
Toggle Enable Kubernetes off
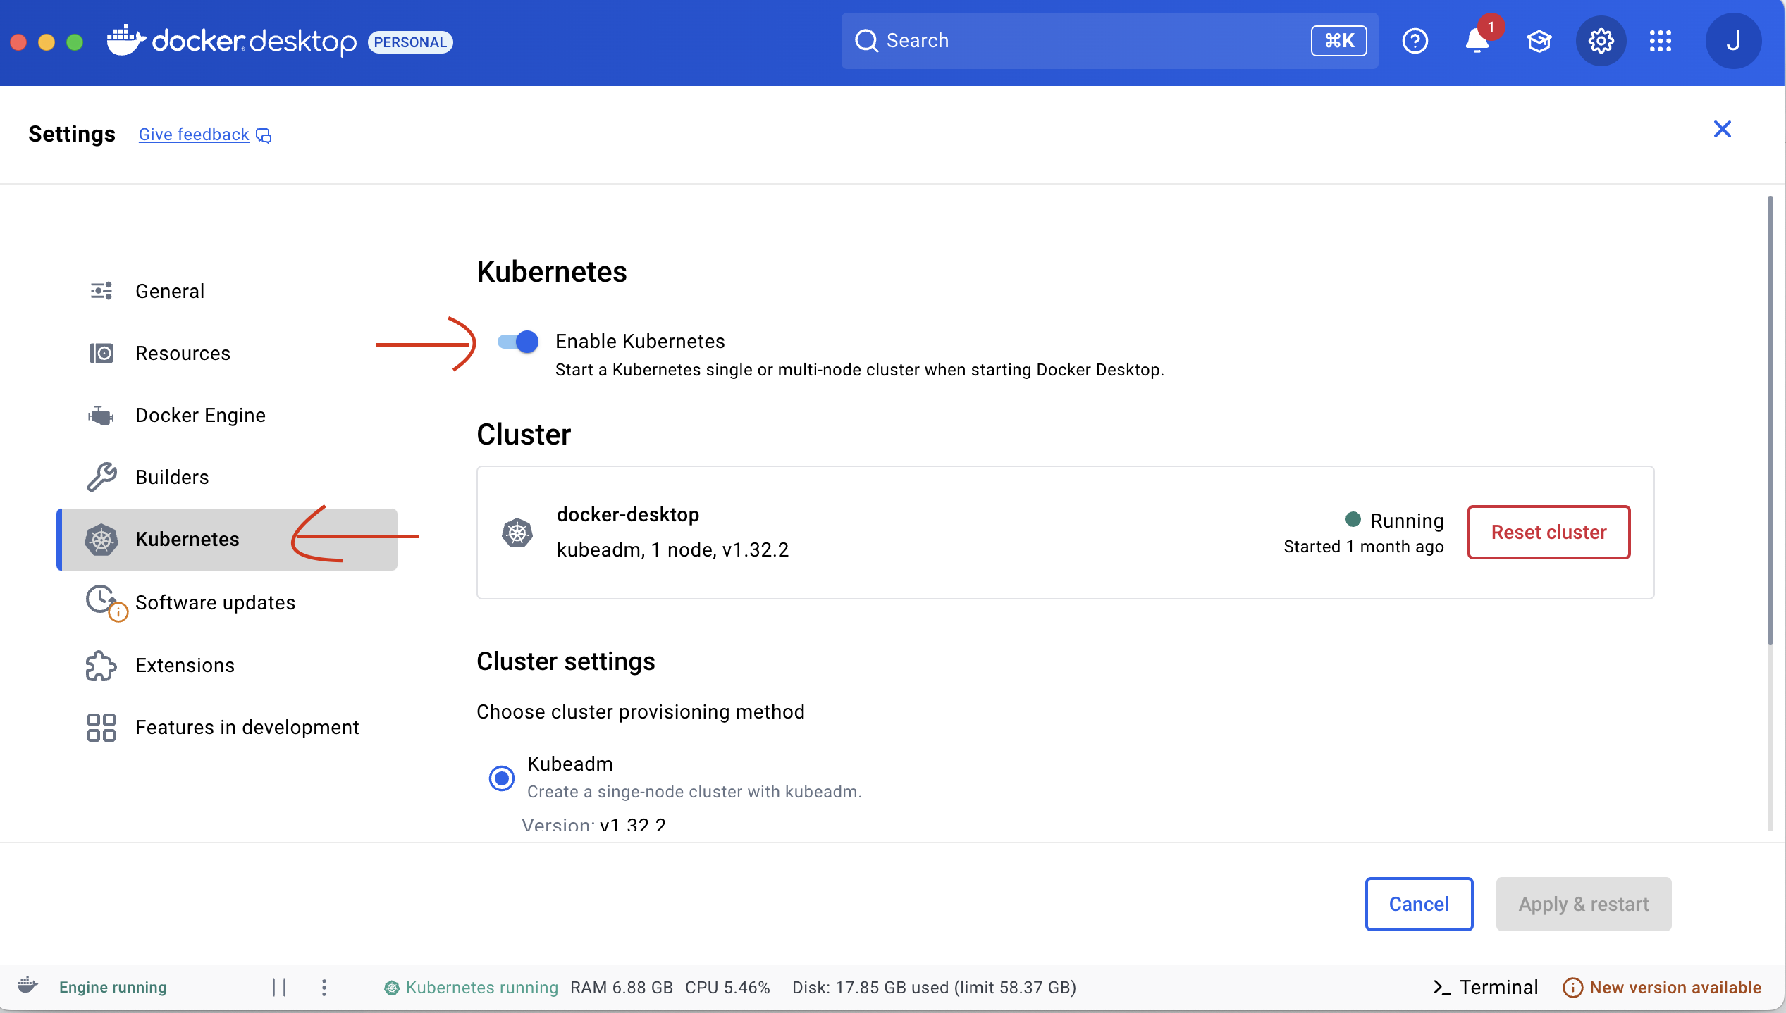point(517,341)
